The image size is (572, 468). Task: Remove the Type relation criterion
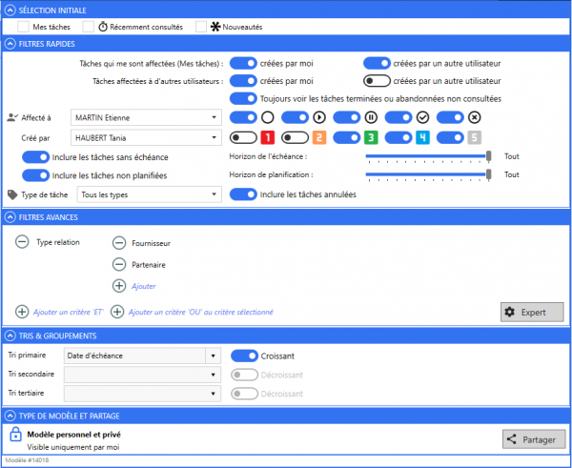coord(22,242)
